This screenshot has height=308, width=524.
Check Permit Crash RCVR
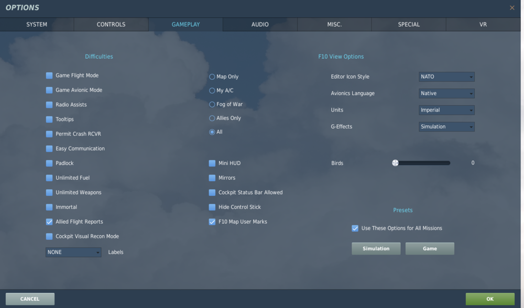[49, 134]
